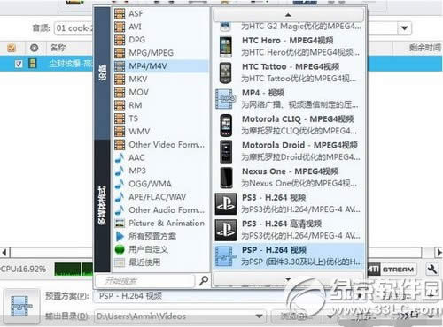The height and width of the screenshot is (327, 443).
Task: Pick the MKV format entry
Action: [x=161, y=79]
